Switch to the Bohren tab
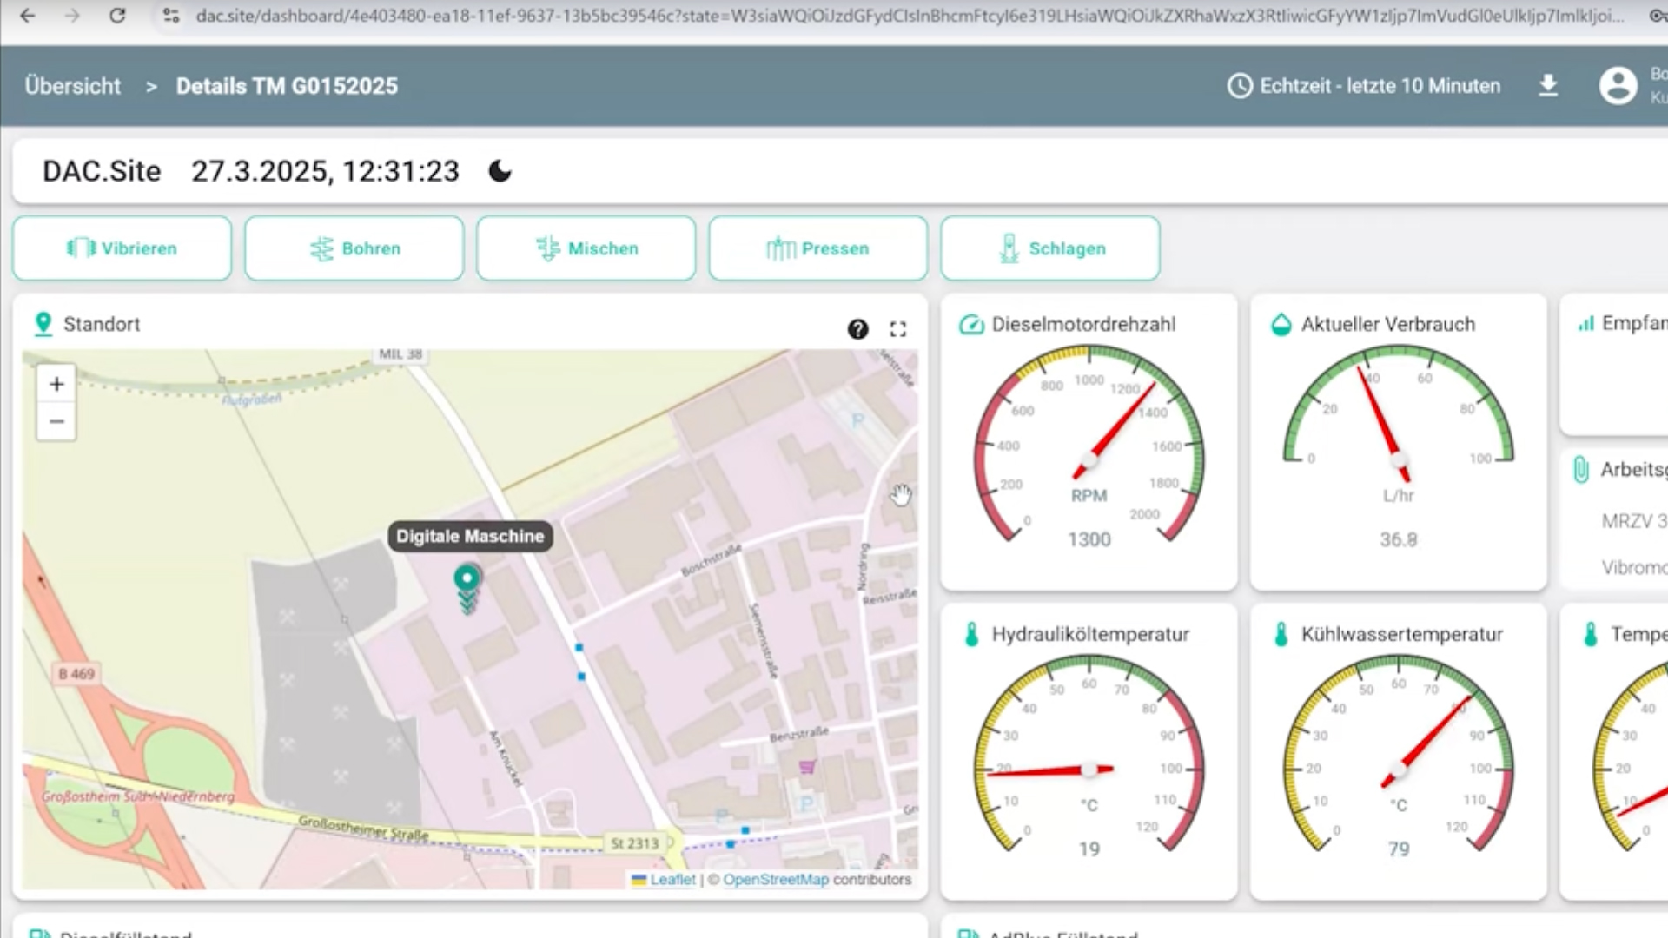The width and height of the screenshot is (1668, 938). tap(354, 248)
